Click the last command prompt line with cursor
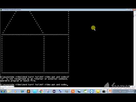This screenshot has width=136, height=102. coord(34,85)
